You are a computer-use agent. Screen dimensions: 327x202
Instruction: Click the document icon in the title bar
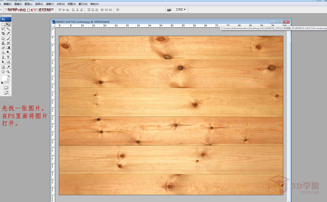pyautogui.click(x=54, y=22)
